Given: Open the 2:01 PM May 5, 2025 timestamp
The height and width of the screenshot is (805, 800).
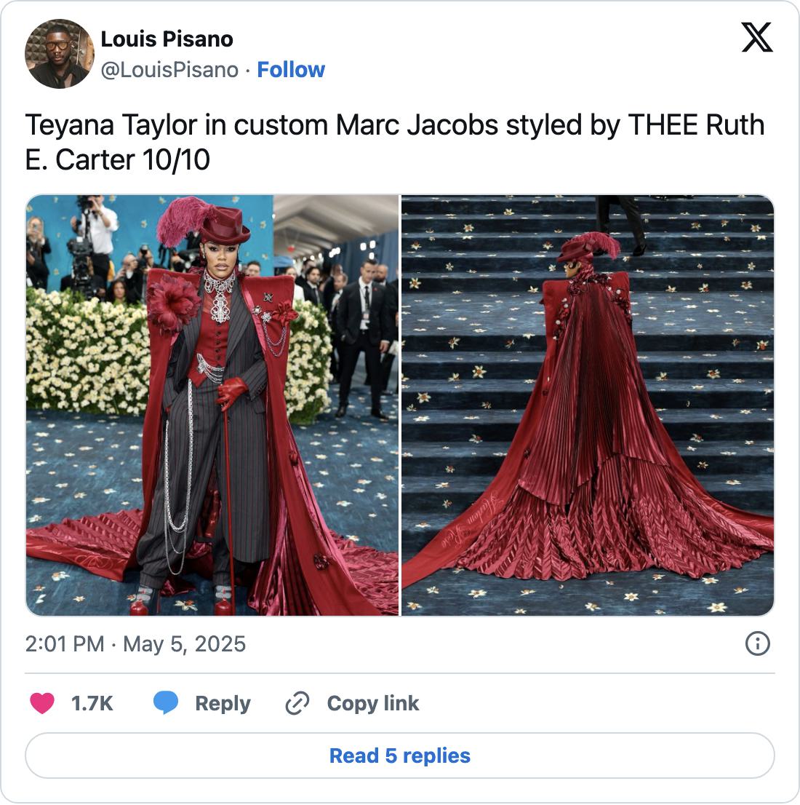Looking at the screenshot, I should (135, 644).
